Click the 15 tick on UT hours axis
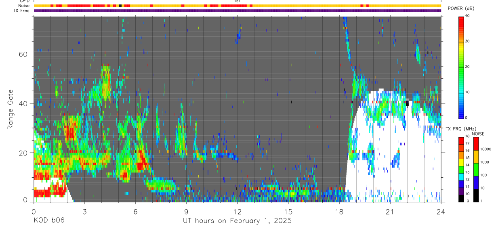This screenshot has height=229, width=496. [x=288, y=212]
